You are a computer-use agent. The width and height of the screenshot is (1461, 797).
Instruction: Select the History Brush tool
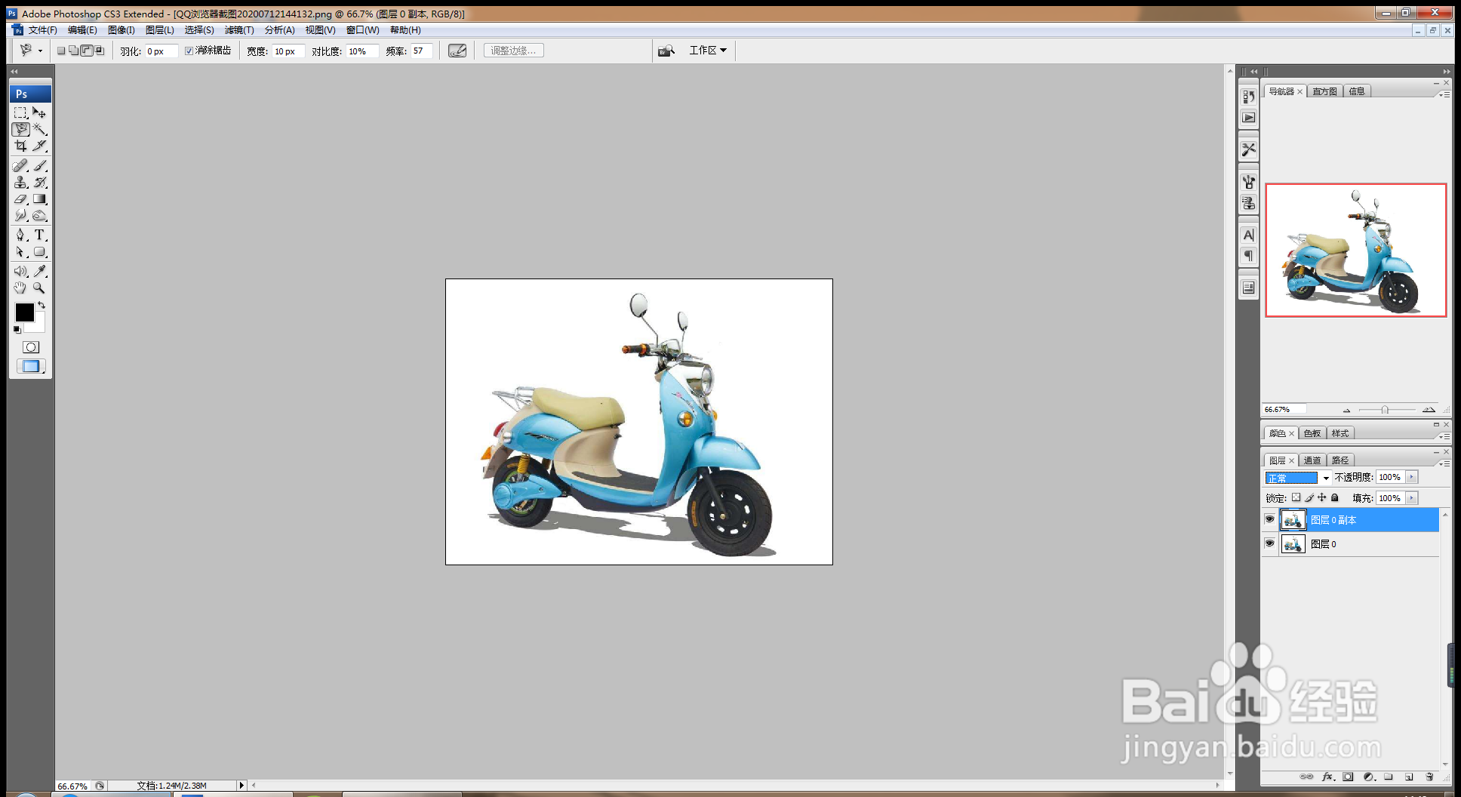point(39,182)
